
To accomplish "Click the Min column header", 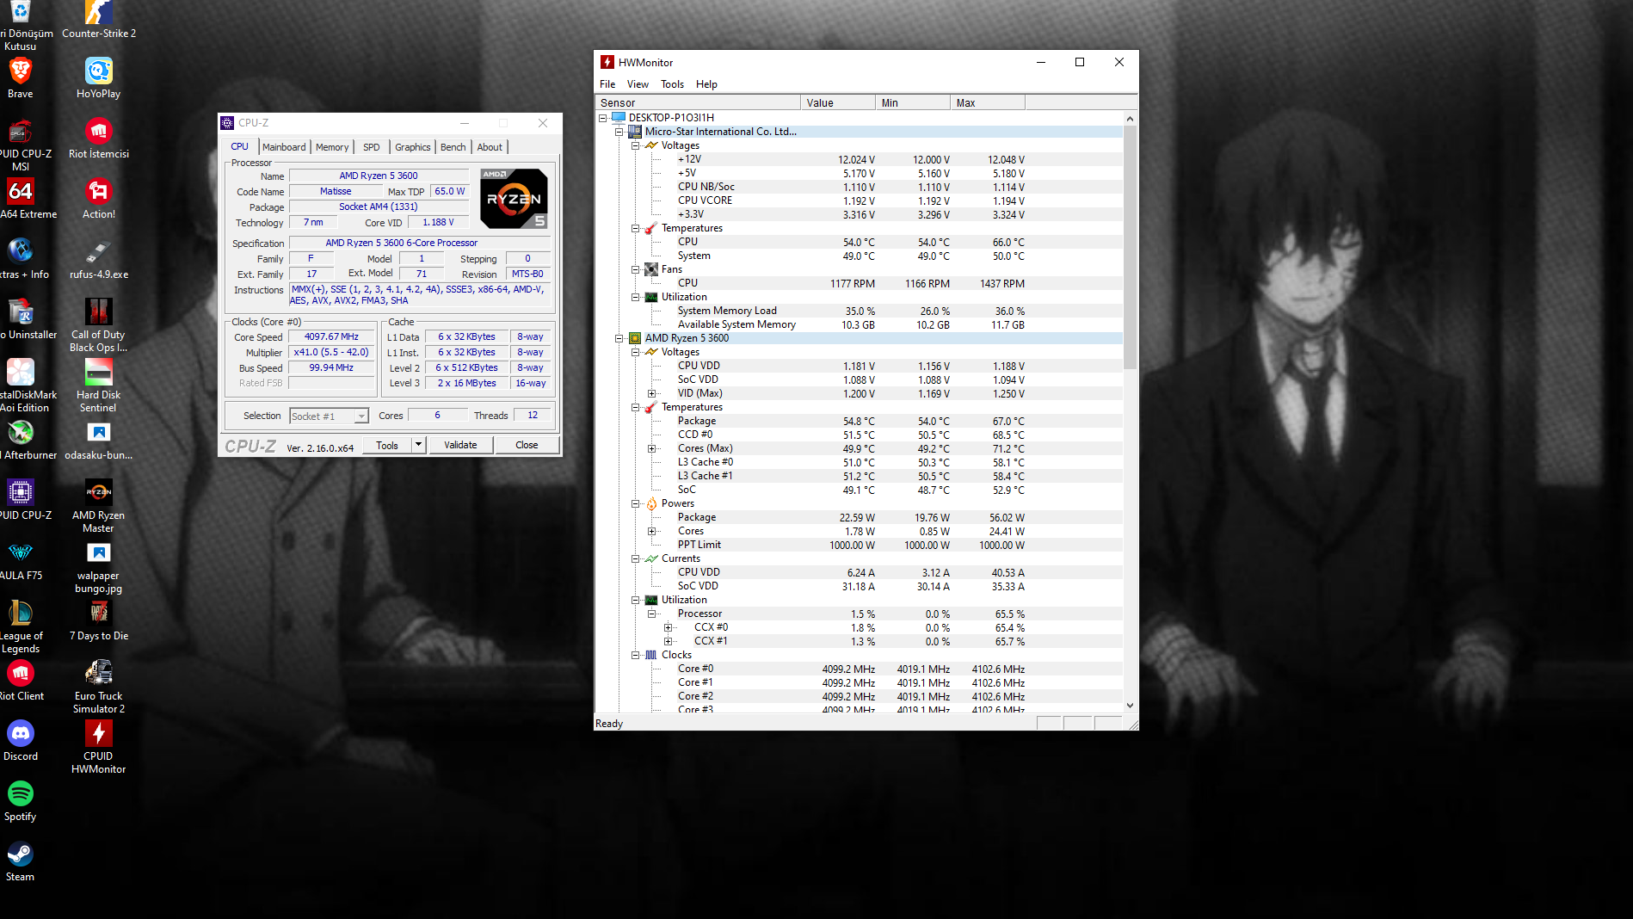I will click(913, 102).
